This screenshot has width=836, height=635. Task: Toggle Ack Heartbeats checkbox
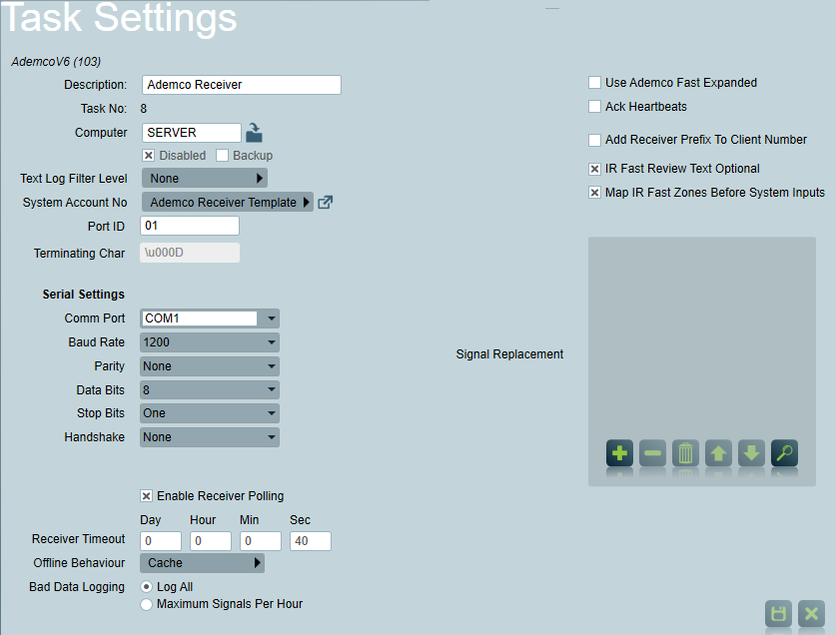594,107
